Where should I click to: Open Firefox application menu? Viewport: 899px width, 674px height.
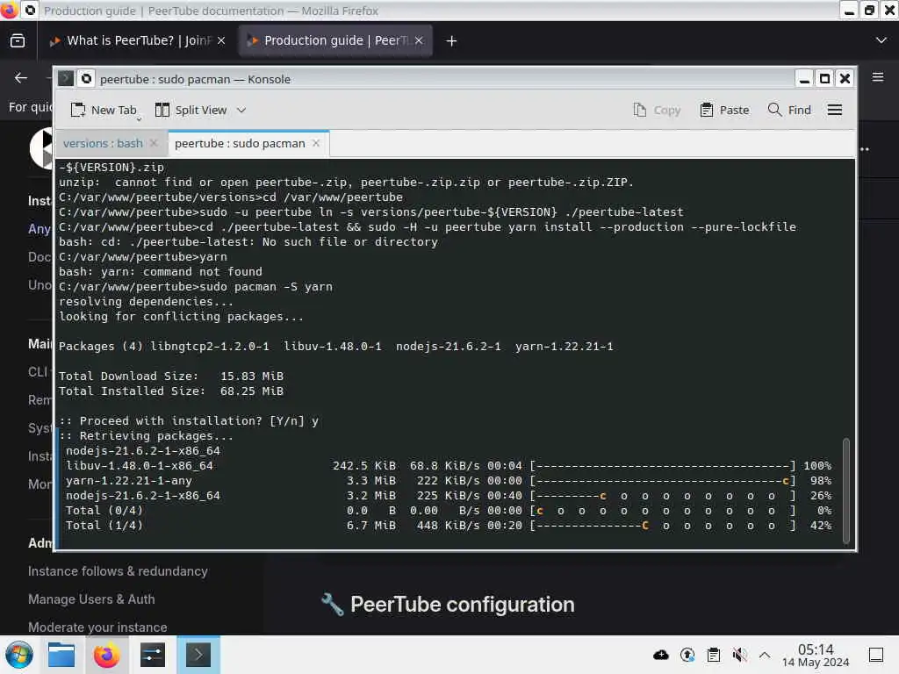(x=878, y=77)
